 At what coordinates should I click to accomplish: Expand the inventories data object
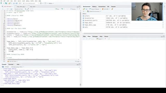84,18
